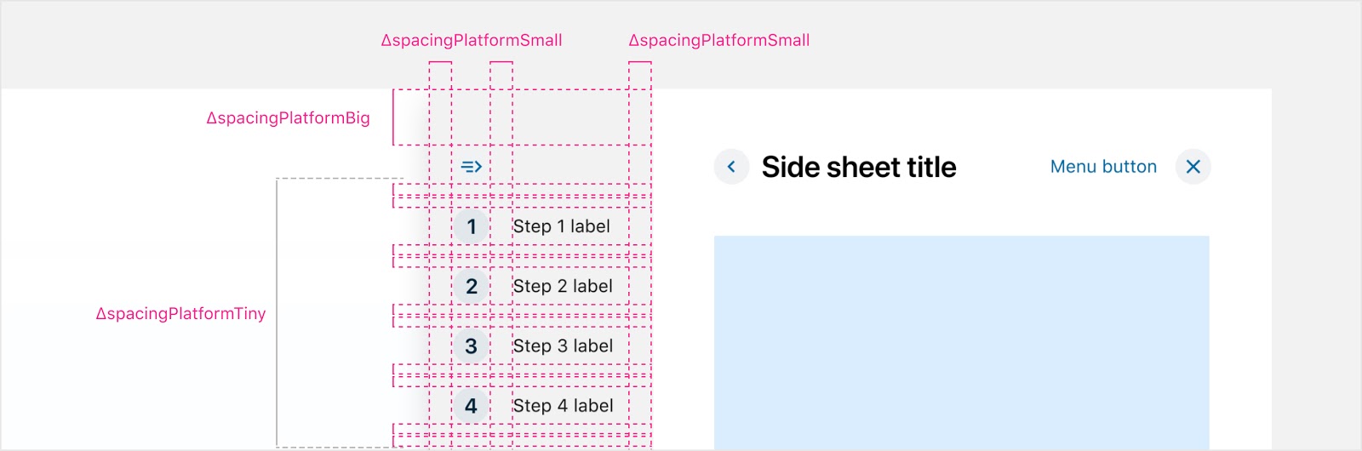
Task: Click the Step 1 label text
Action: [x=562, y=226]
